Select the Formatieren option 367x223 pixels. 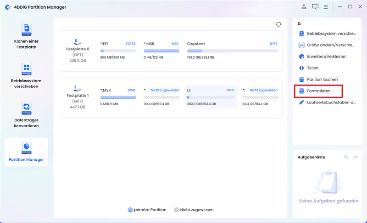tap(318, 91)
